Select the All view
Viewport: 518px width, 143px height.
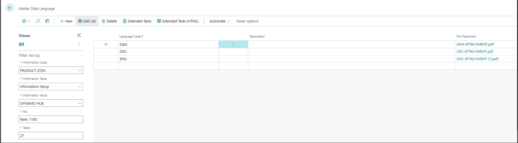tap(21, 44)
